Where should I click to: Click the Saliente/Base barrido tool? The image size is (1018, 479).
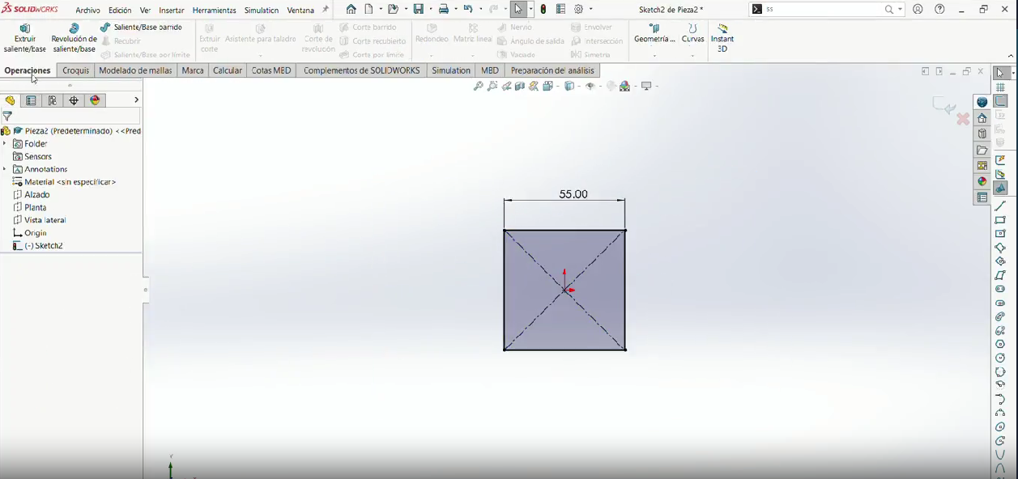(x=141, y=27)
